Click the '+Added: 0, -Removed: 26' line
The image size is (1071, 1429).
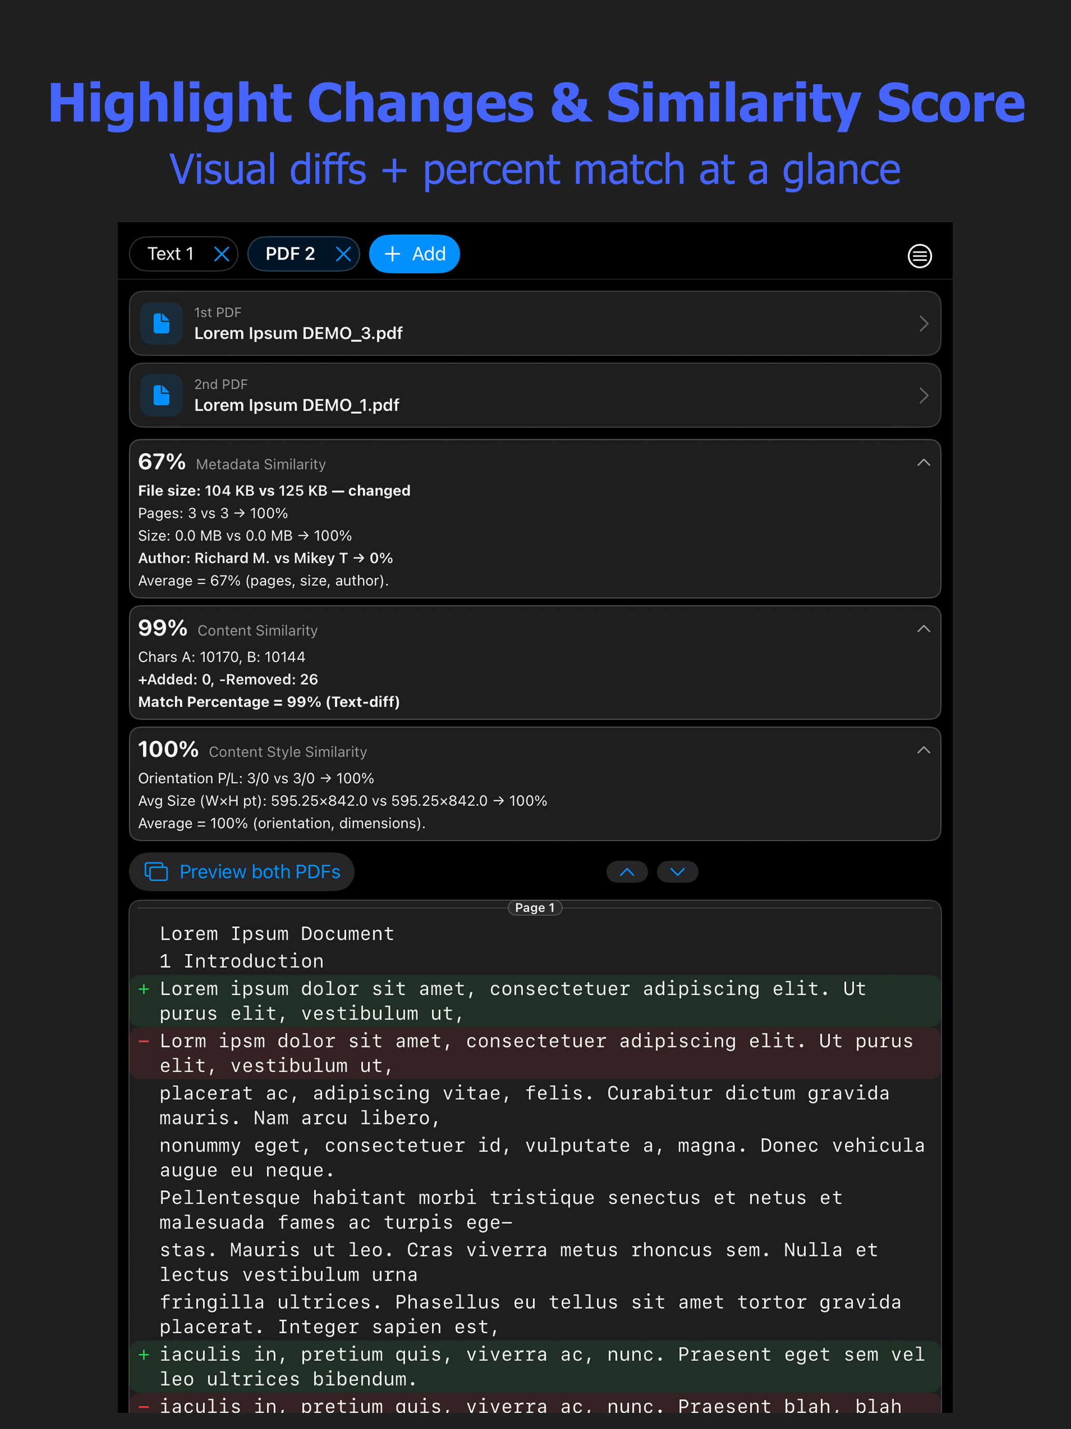click(228, 680)
